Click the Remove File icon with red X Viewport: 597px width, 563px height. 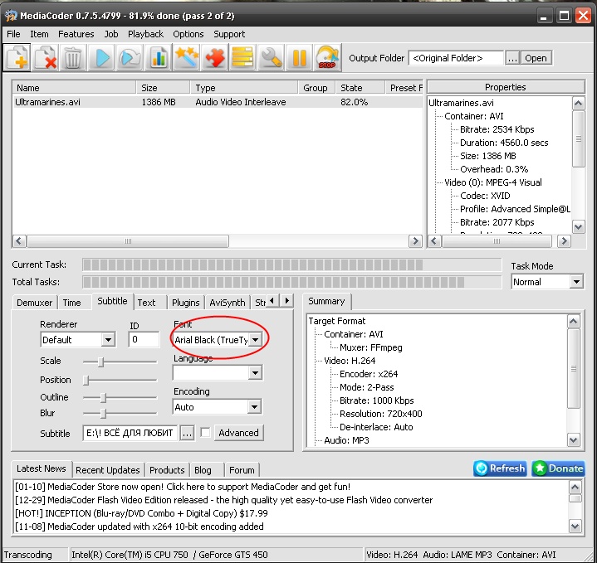point(45,58)
